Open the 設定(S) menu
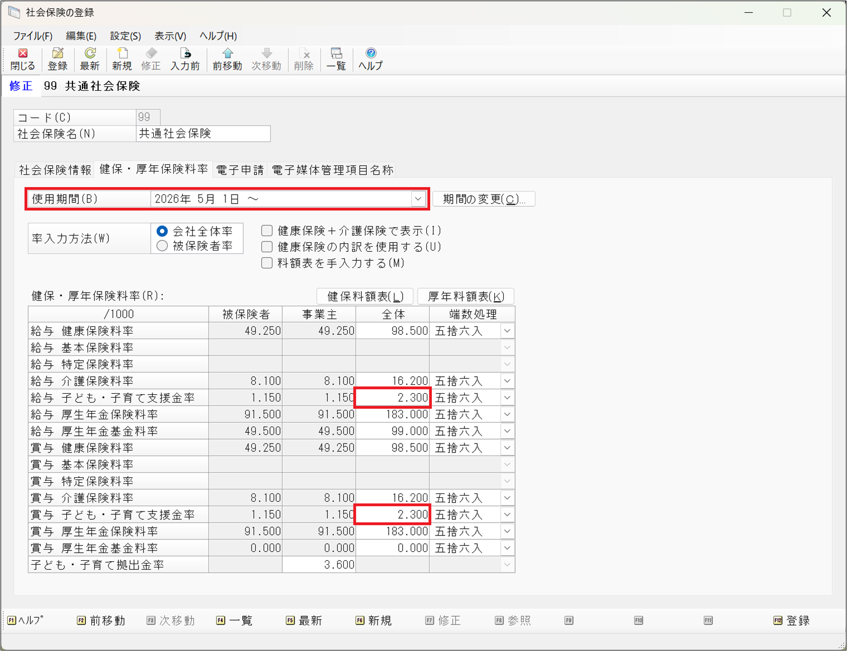 [x=125, y=36]
